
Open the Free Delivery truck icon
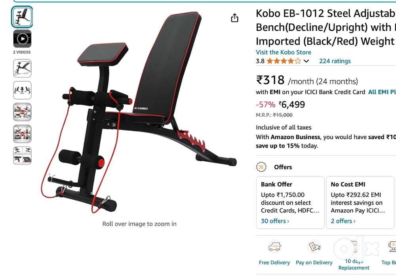274,247
